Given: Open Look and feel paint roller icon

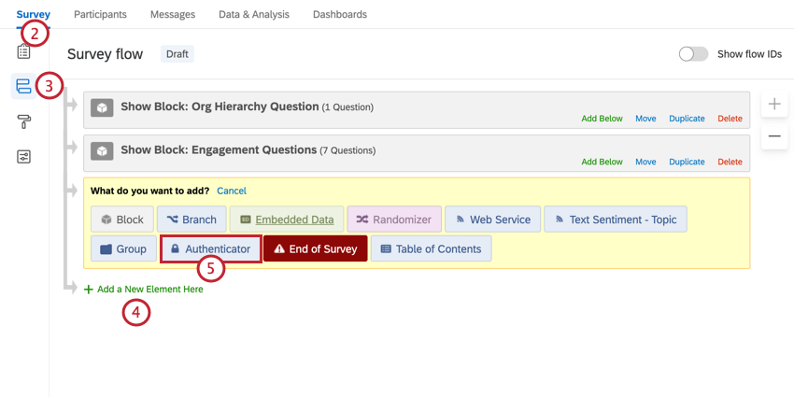Looking at the screenshot, I should [23, 121].
